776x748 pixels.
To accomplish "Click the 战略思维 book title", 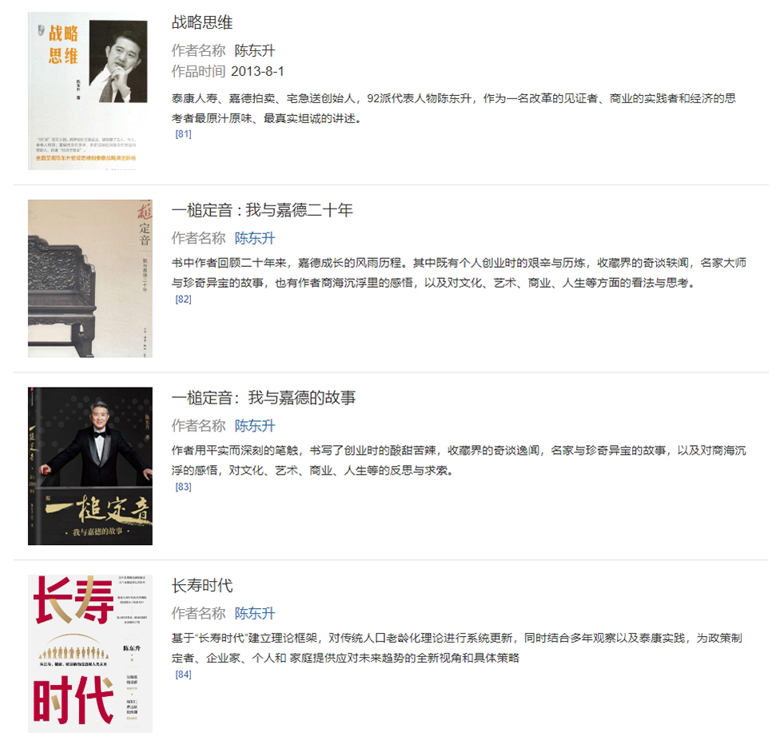I will point(202,22).
